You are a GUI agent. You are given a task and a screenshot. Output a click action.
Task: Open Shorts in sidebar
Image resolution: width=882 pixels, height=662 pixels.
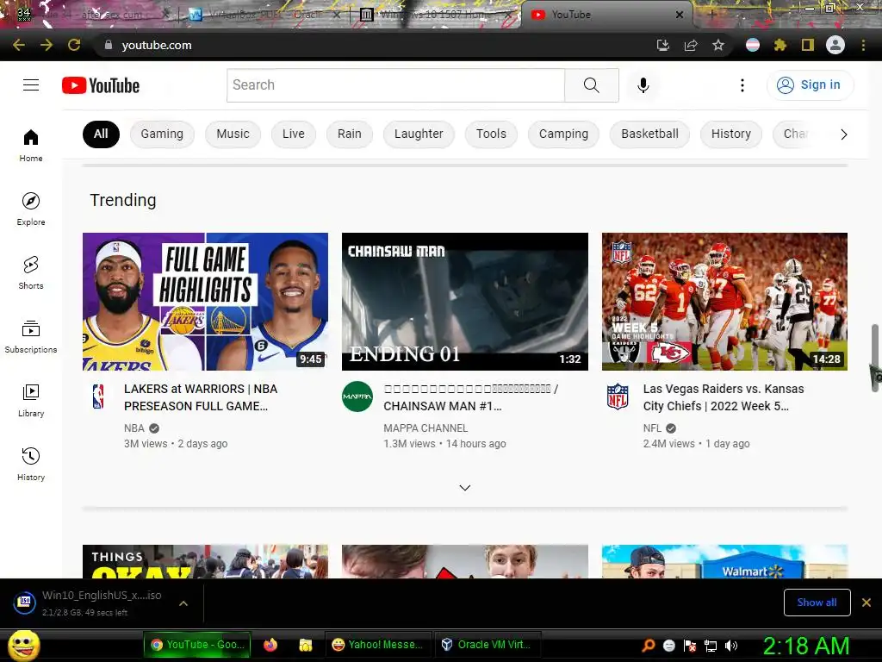point(31,272)
